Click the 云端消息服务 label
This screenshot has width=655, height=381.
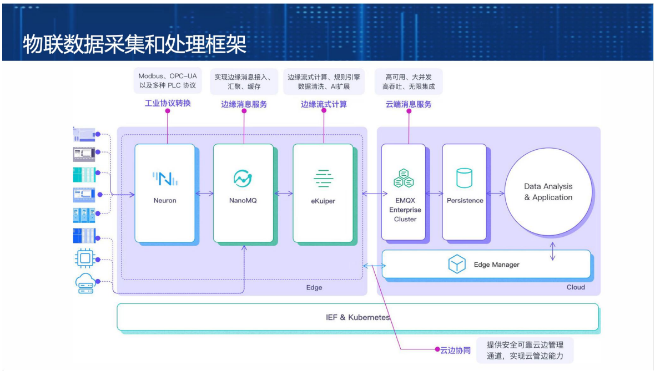click(409, 104)
